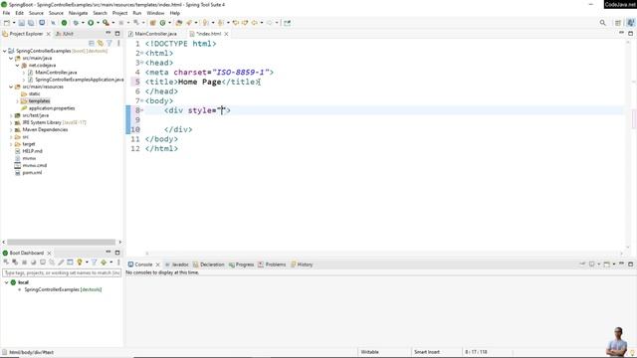The width and height of the screenshot is (637, 358).
Task: Minimize the Console panel
Action: coord(621,264)
